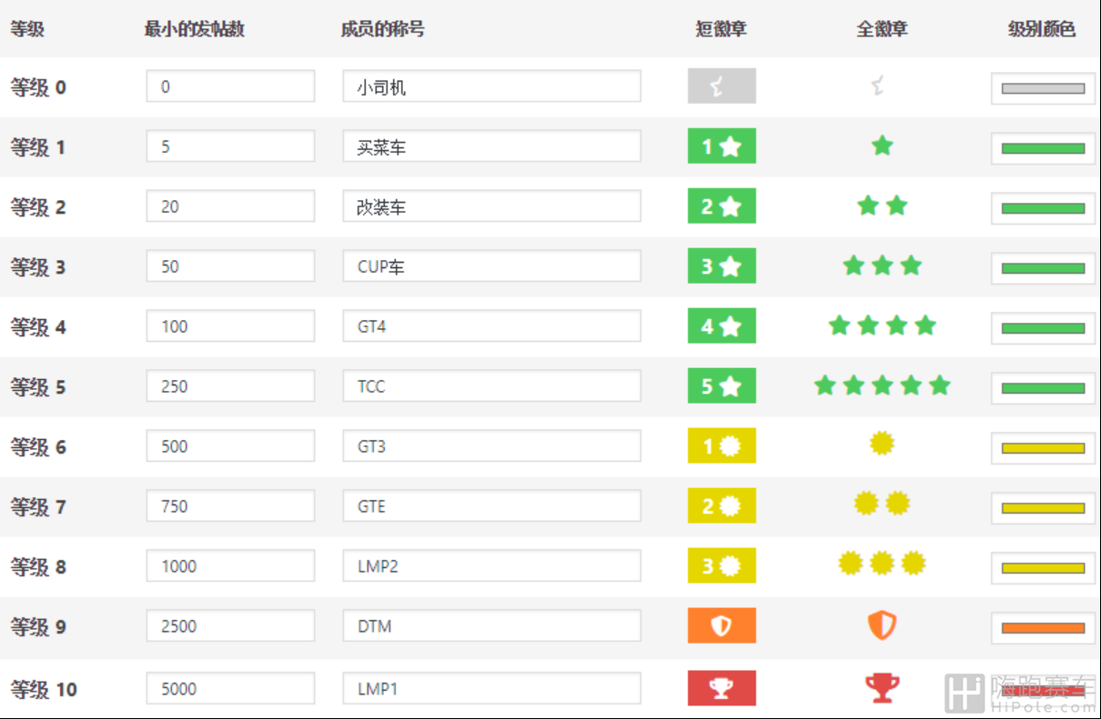
Task: Open the yellow color swatch for 等级 8
Action: 1043,568
